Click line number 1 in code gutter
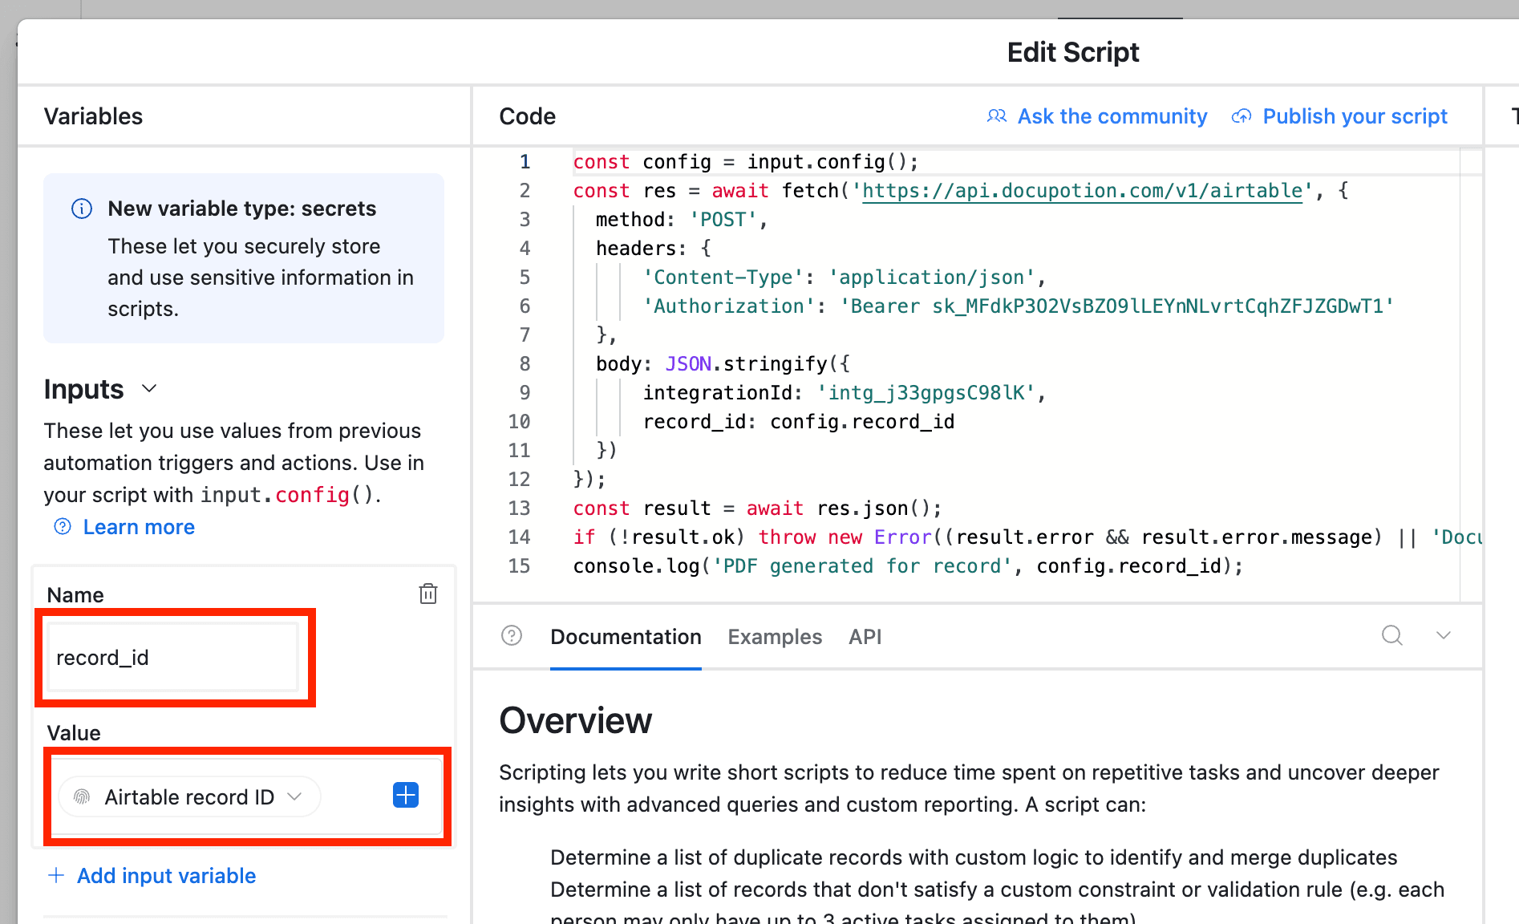 point(525,162)
